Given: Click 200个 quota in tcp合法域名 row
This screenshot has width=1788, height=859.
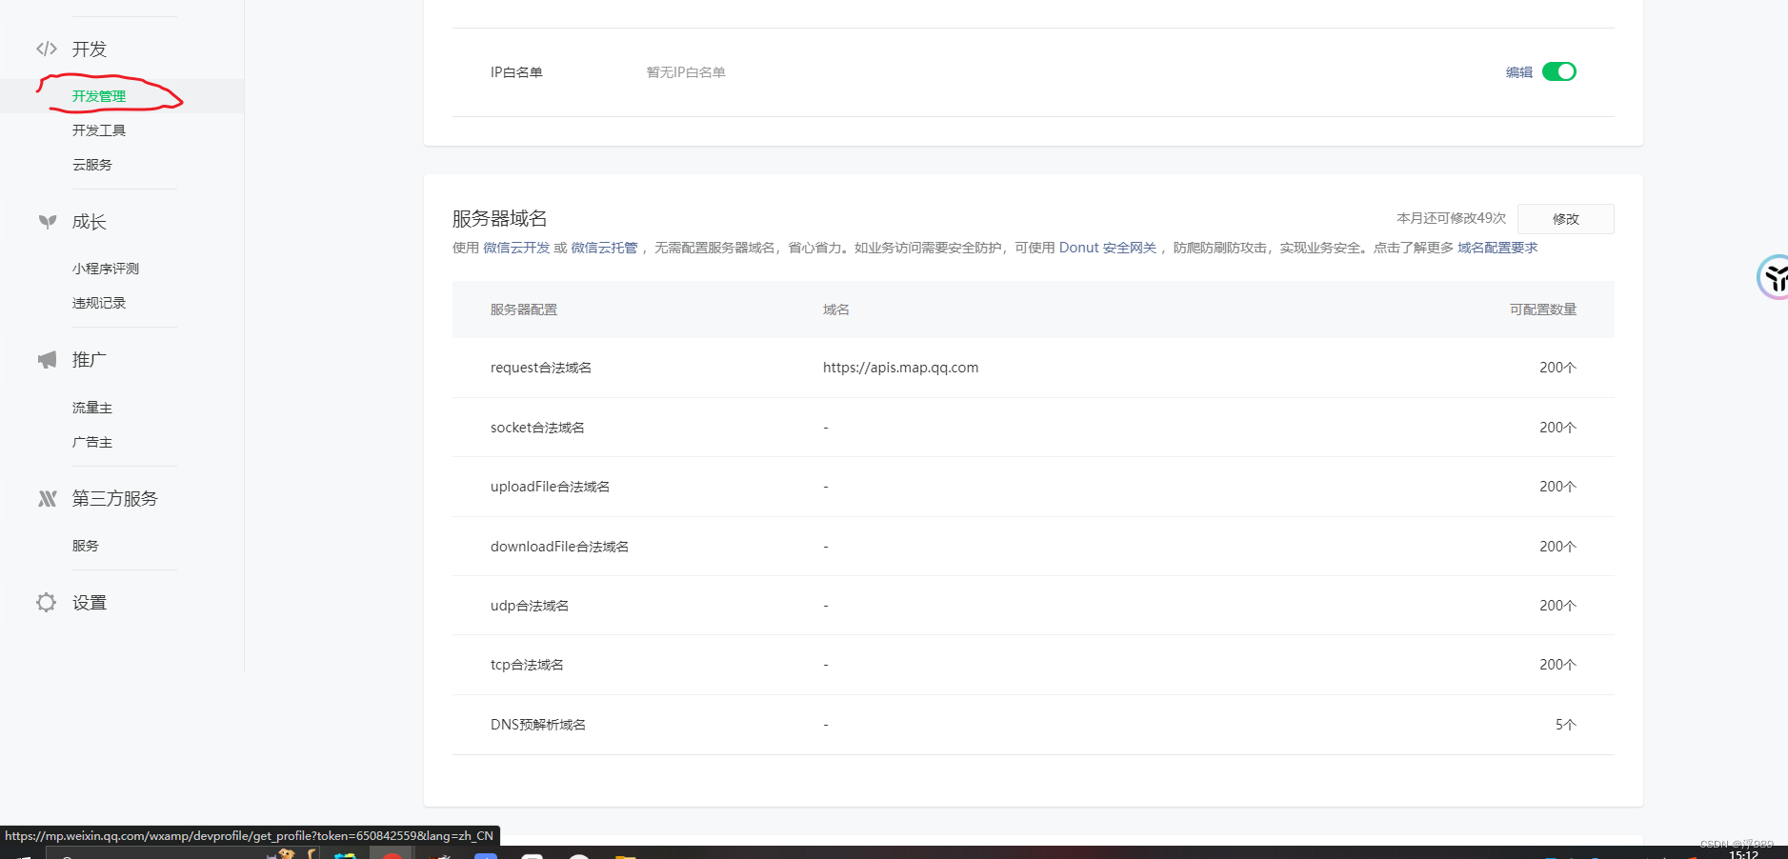Looking at the screenshot, I should (1558, 665).
